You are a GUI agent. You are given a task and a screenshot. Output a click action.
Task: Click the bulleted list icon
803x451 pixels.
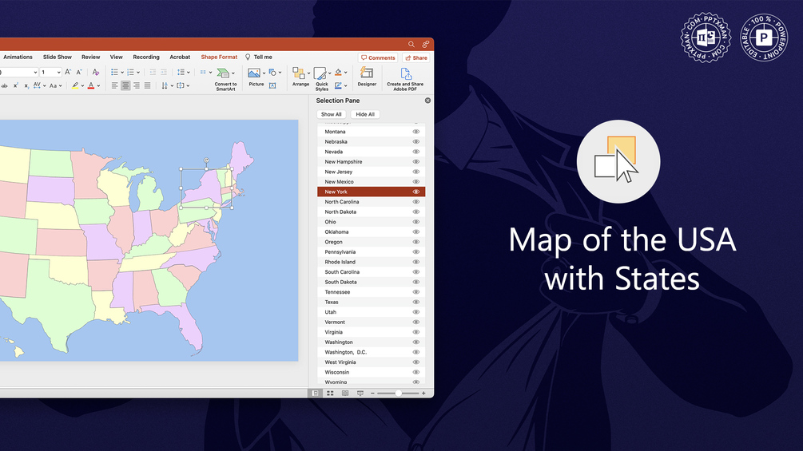coord(114,72)
